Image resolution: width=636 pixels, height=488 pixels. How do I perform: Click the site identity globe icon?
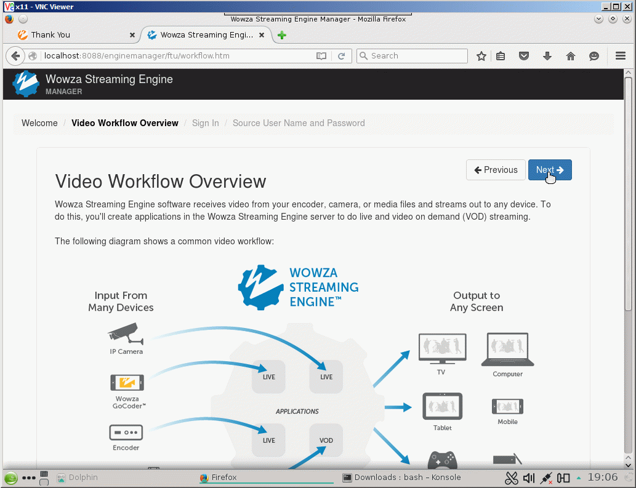(33, 56)
